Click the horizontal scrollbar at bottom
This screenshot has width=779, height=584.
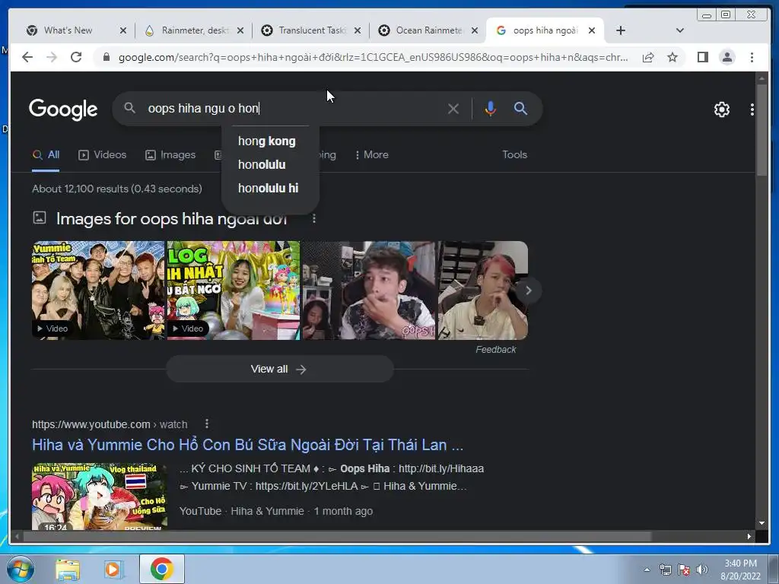point(338,536)
